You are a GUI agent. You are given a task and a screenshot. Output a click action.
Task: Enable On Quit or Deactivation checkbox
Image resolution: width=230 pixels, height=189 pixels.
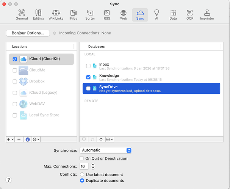81,158
